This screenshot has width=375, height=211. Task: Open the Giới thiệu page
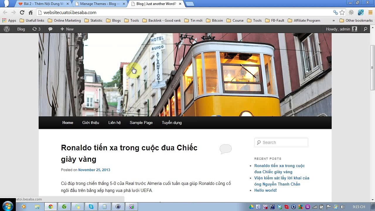[91, 122]
